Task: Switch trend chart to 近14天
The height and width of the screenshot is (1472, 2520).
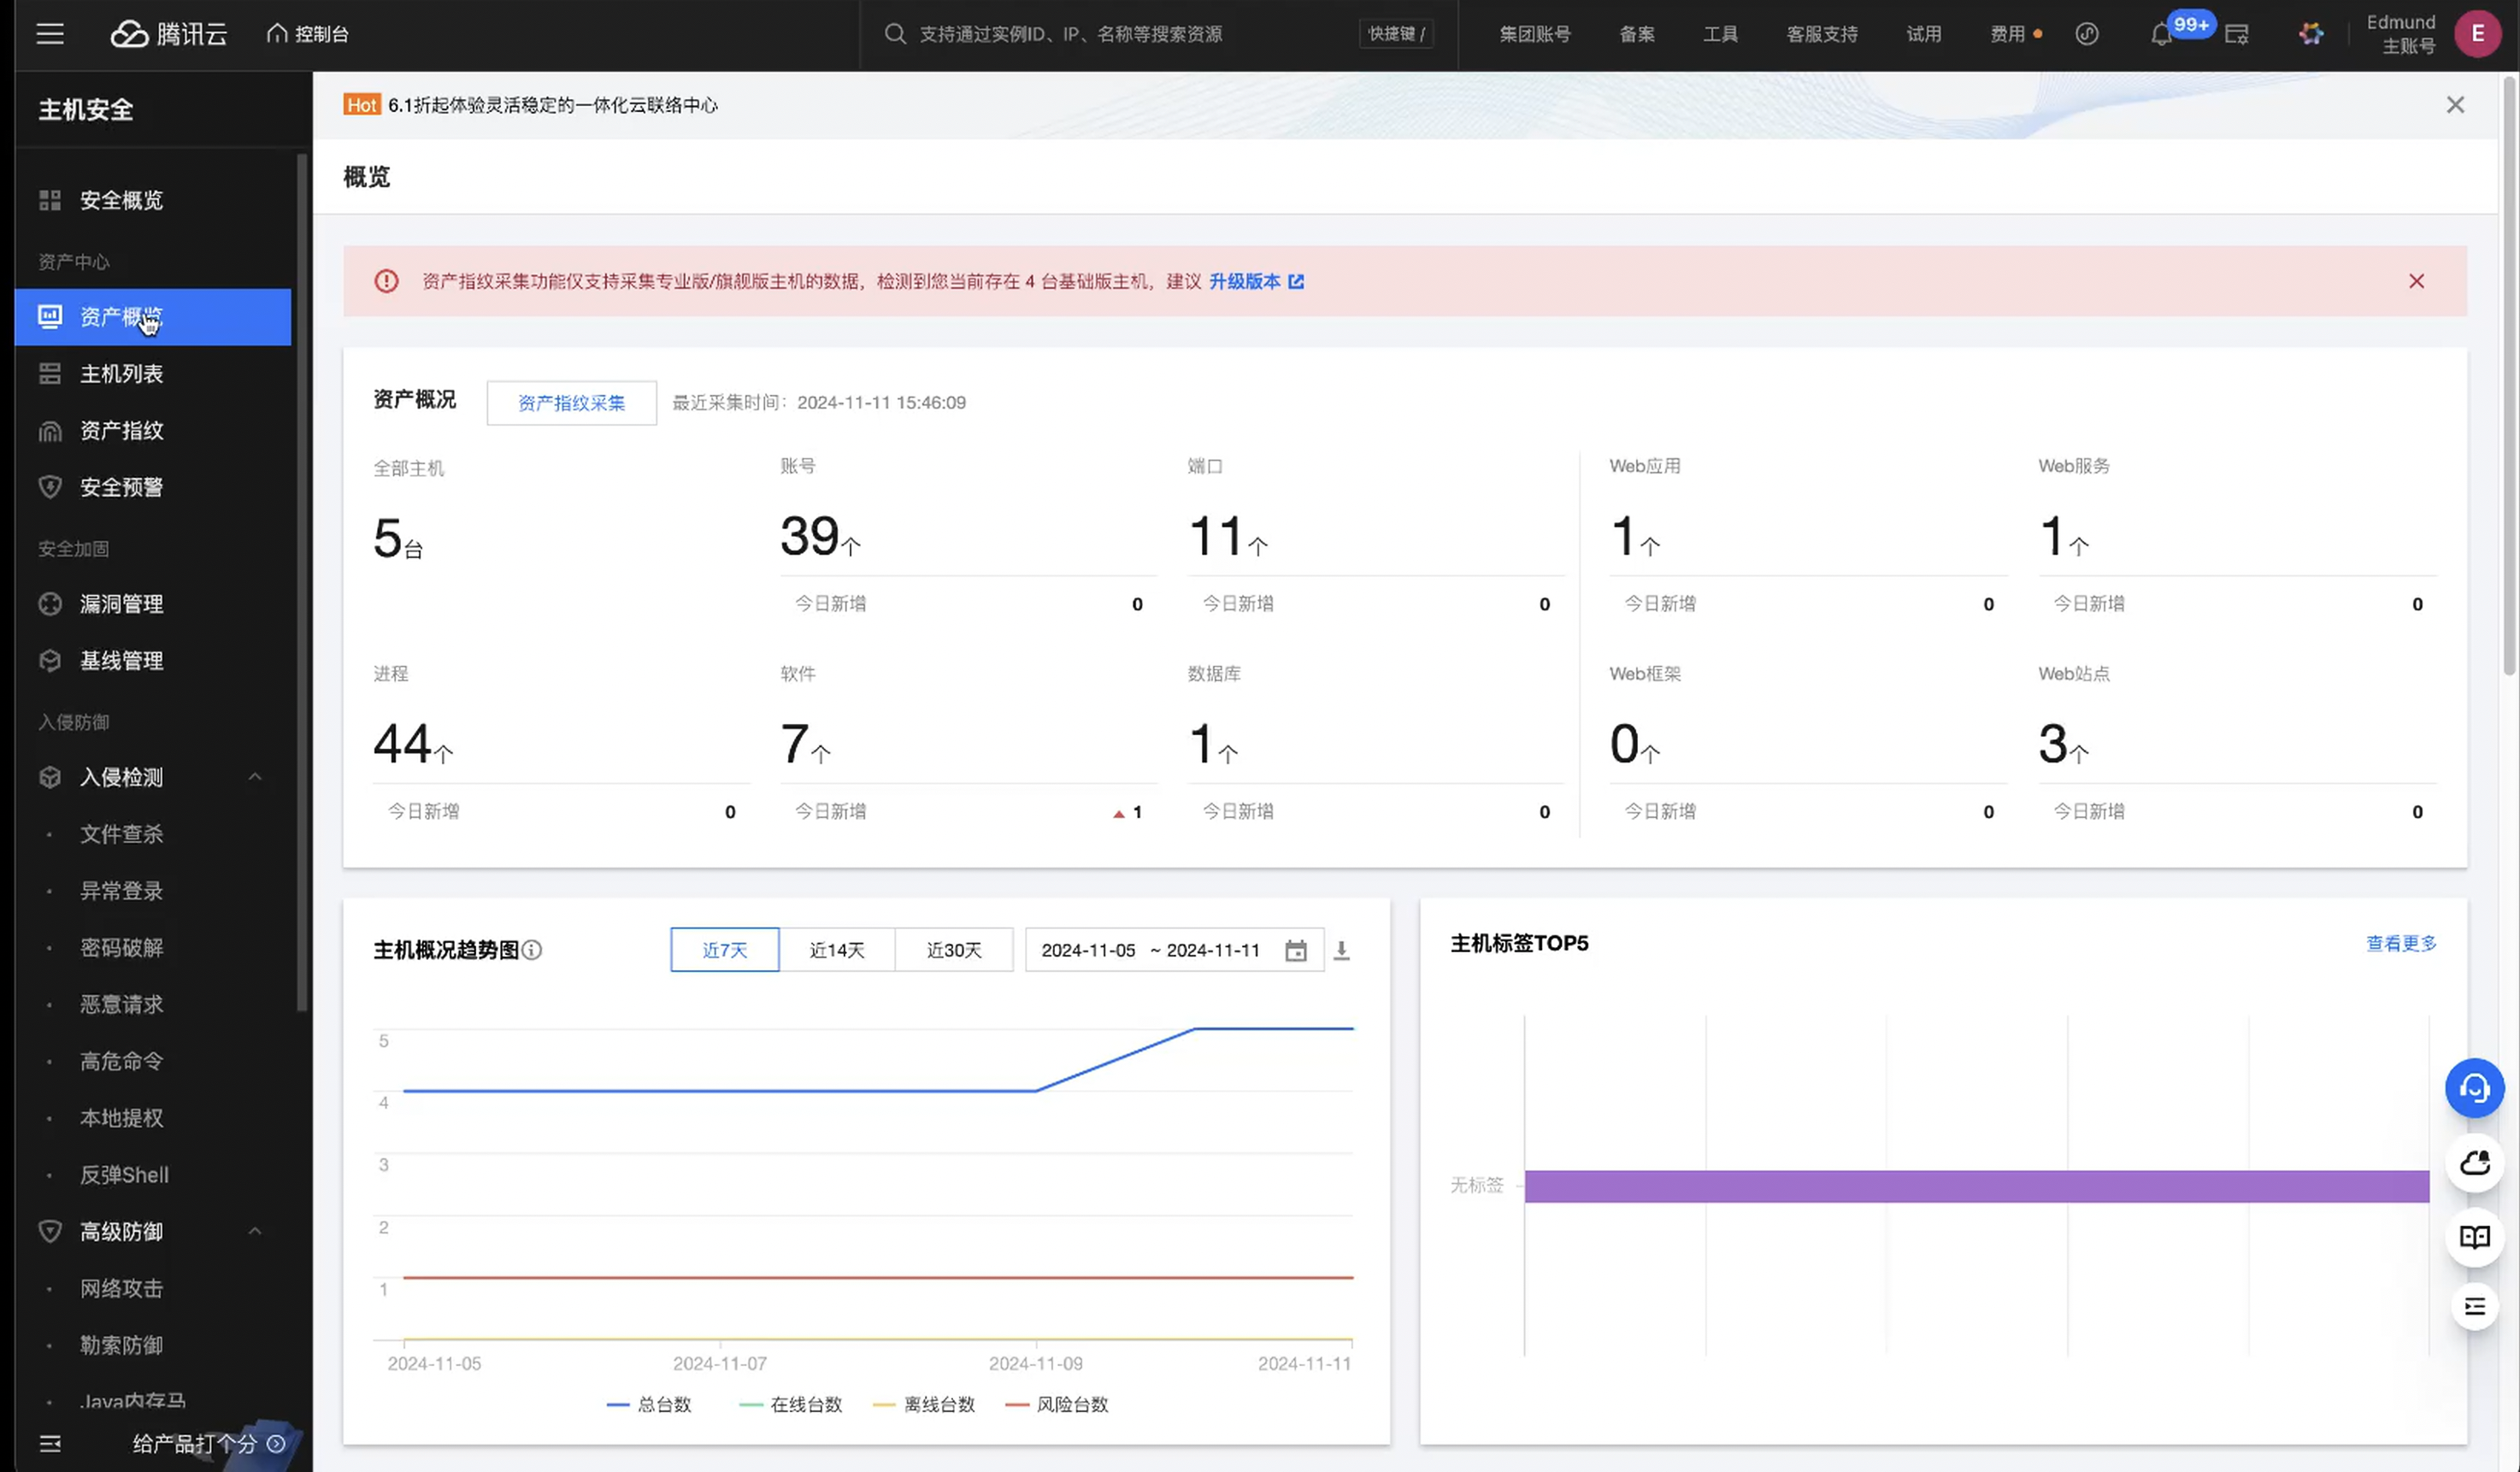Action: [836, 950]
